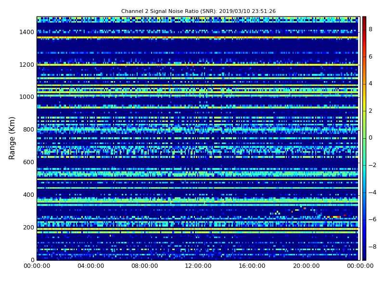This screenshot has width=385, height=288.
Task: Click the colorbar tick label −4
Action: (372, 192)
